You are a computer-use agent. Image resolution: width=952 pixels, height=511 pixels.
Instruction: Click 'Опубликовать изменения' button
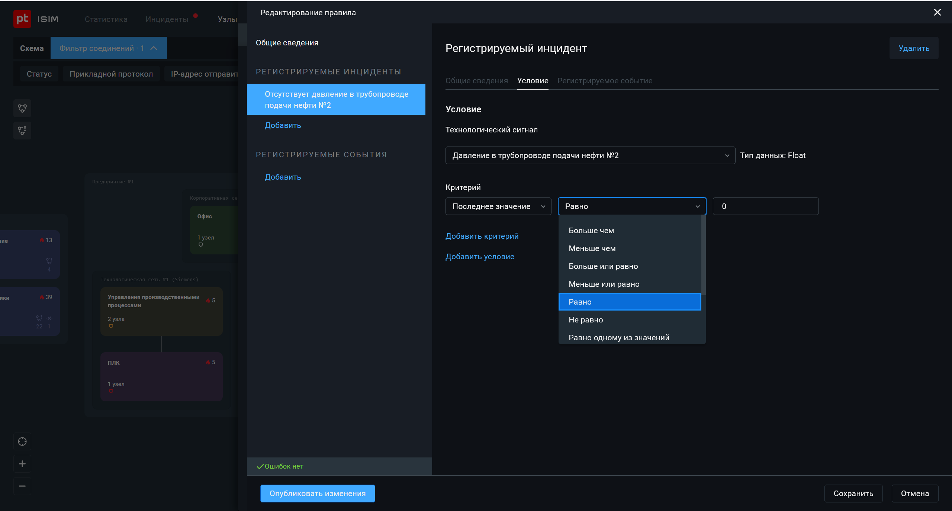317,494
